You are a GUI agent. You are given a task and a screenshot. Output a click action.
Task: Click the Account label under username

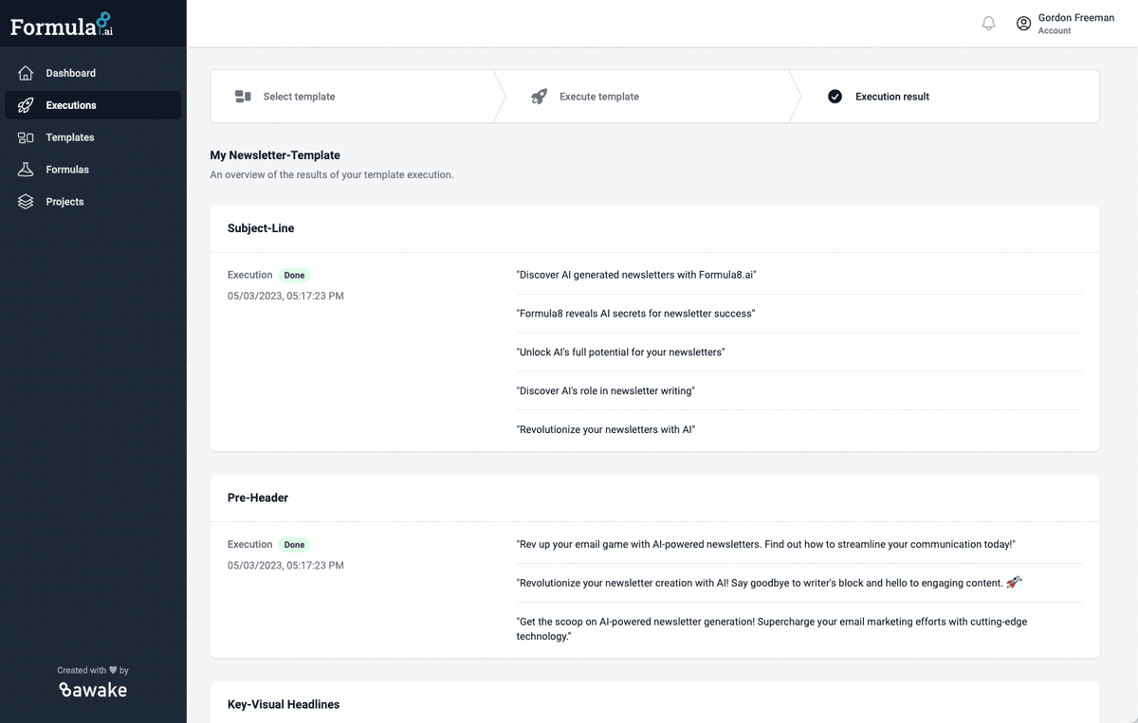(x=1055, y=31)
